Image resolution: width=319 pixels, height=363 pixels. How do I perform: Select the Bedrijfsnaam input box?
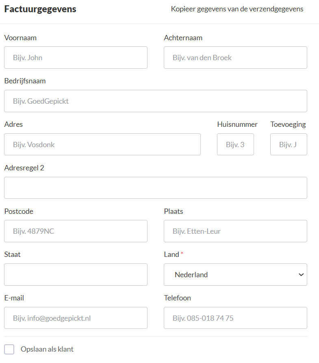(156, 101)
